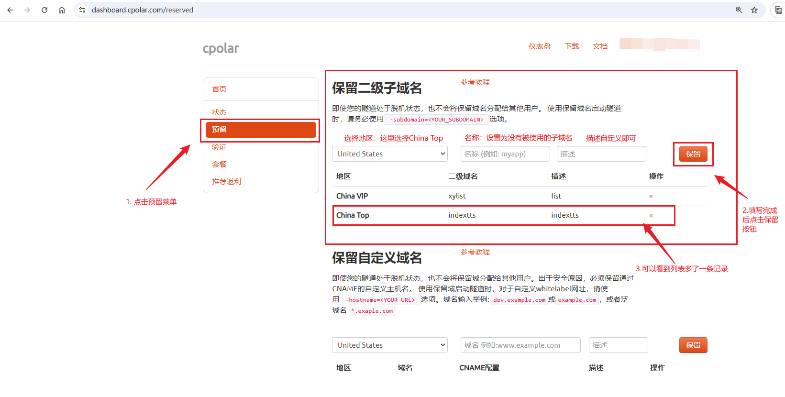Expand the region dropdown for custom domain

click(390, 345)
